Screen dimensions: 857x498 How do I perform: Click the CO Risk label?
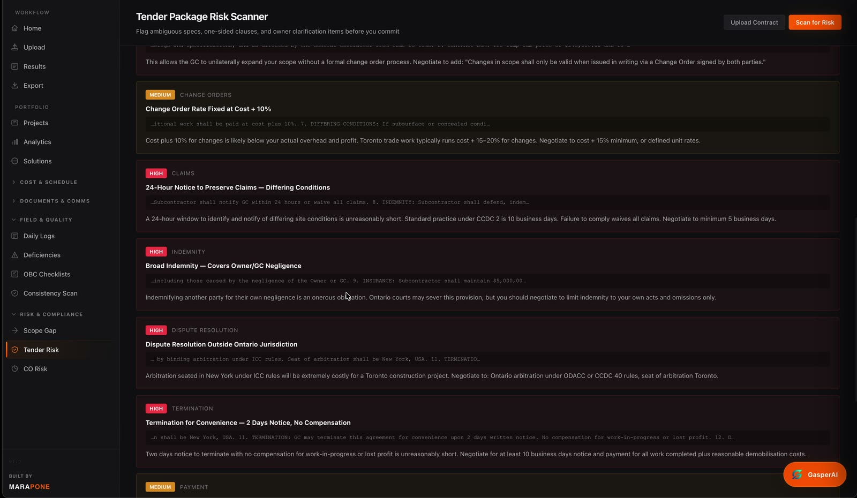coord(35,369)
